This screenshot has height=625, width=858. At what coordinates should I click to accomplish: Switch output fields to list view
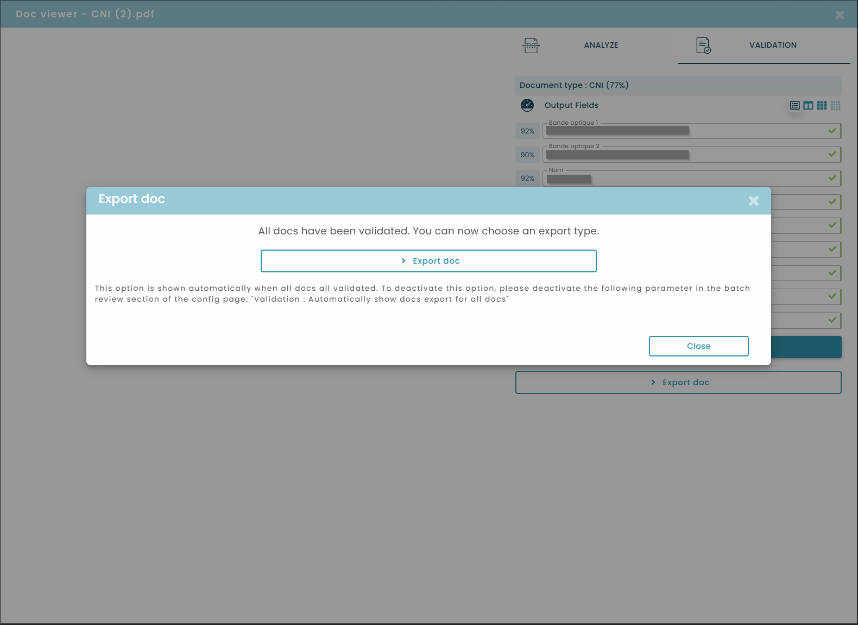pyautogui.click(x=794, y=106)
